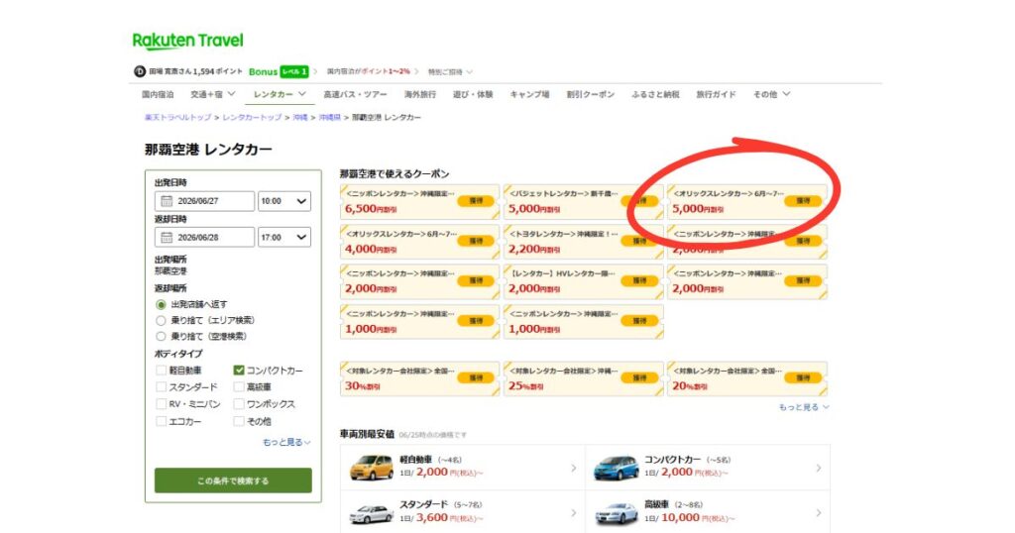The height and width of the screenshot is (533, 1015).
Task: Click 国内宿泊がポイント1〜2% link
Action: pos(369,71)
